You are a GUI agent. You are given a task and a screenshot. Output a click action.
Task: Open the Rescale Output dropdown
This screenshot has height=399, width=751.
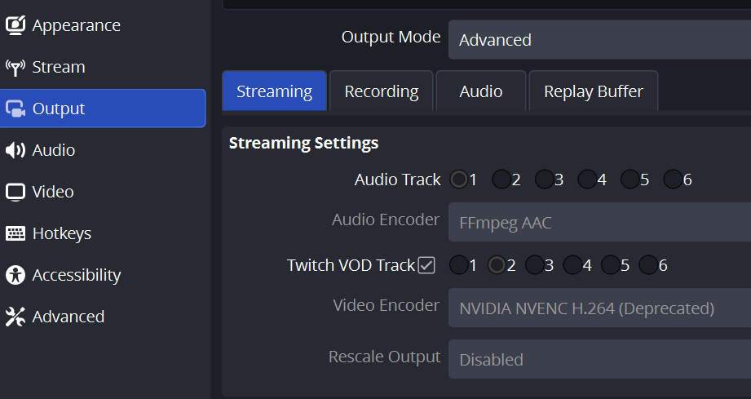tap(599, 360)
